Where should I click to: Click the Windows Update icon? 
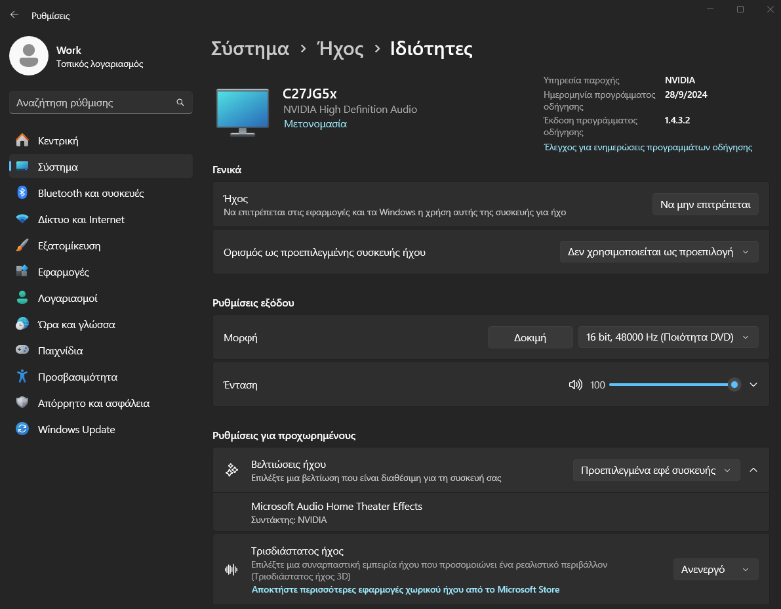click(x=22, y=429)
